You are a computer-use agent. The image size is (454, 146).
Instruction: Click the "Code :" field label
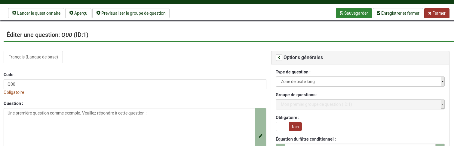(x=10, y=75)
